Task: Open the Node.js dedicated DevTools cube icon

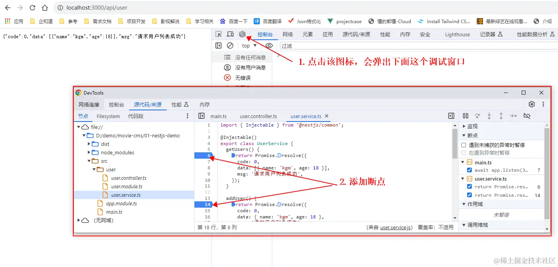Action: click(x=242, y=34)
